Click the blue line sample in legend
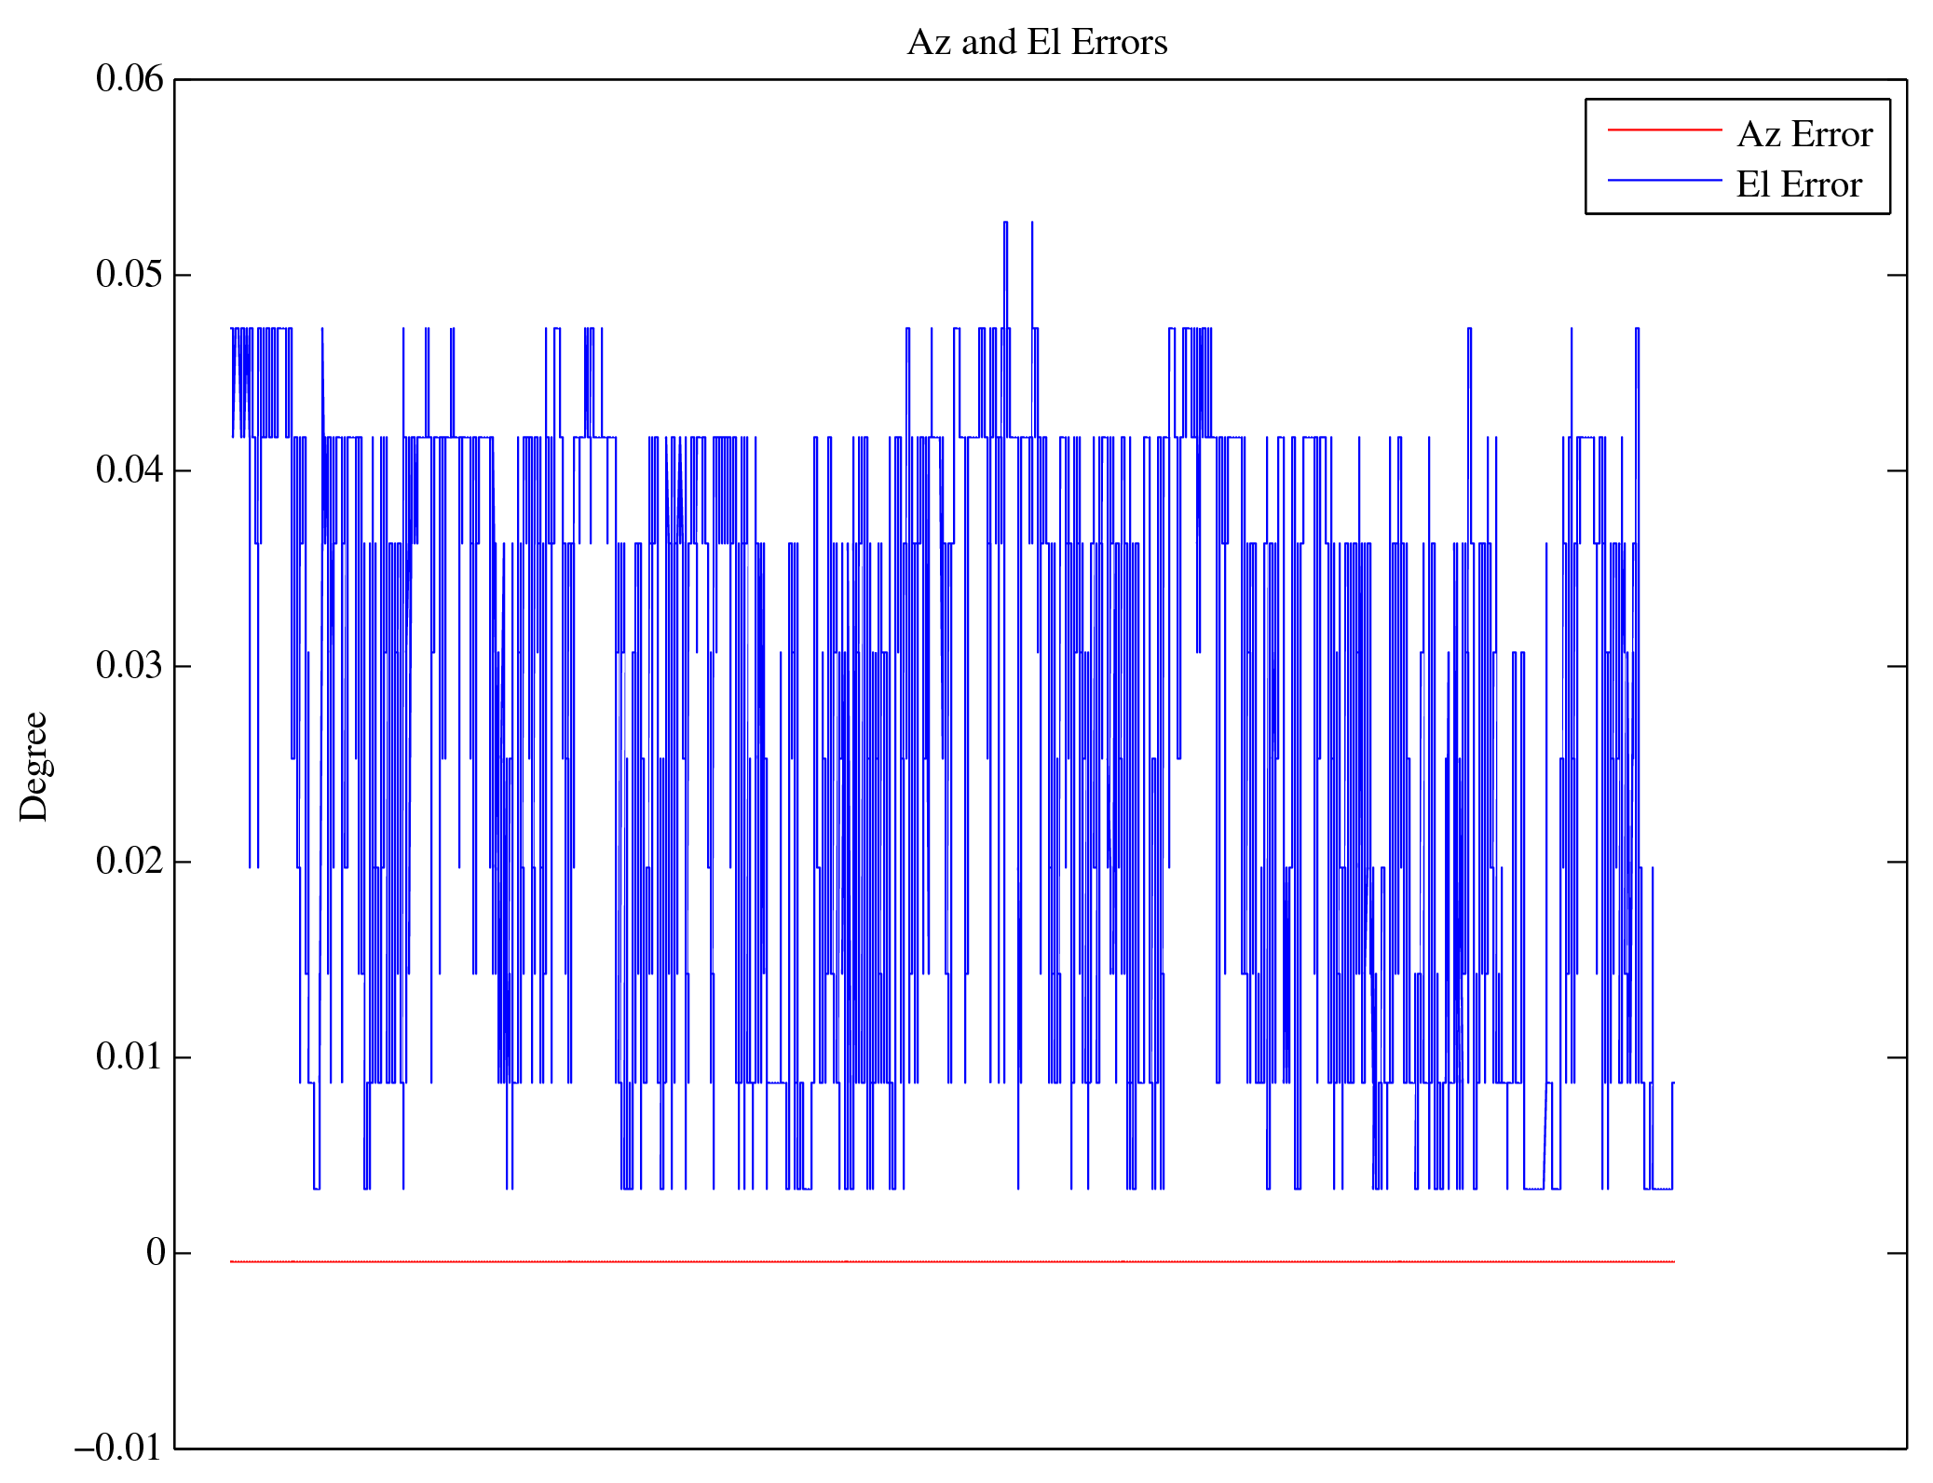 coord(1664,180)
